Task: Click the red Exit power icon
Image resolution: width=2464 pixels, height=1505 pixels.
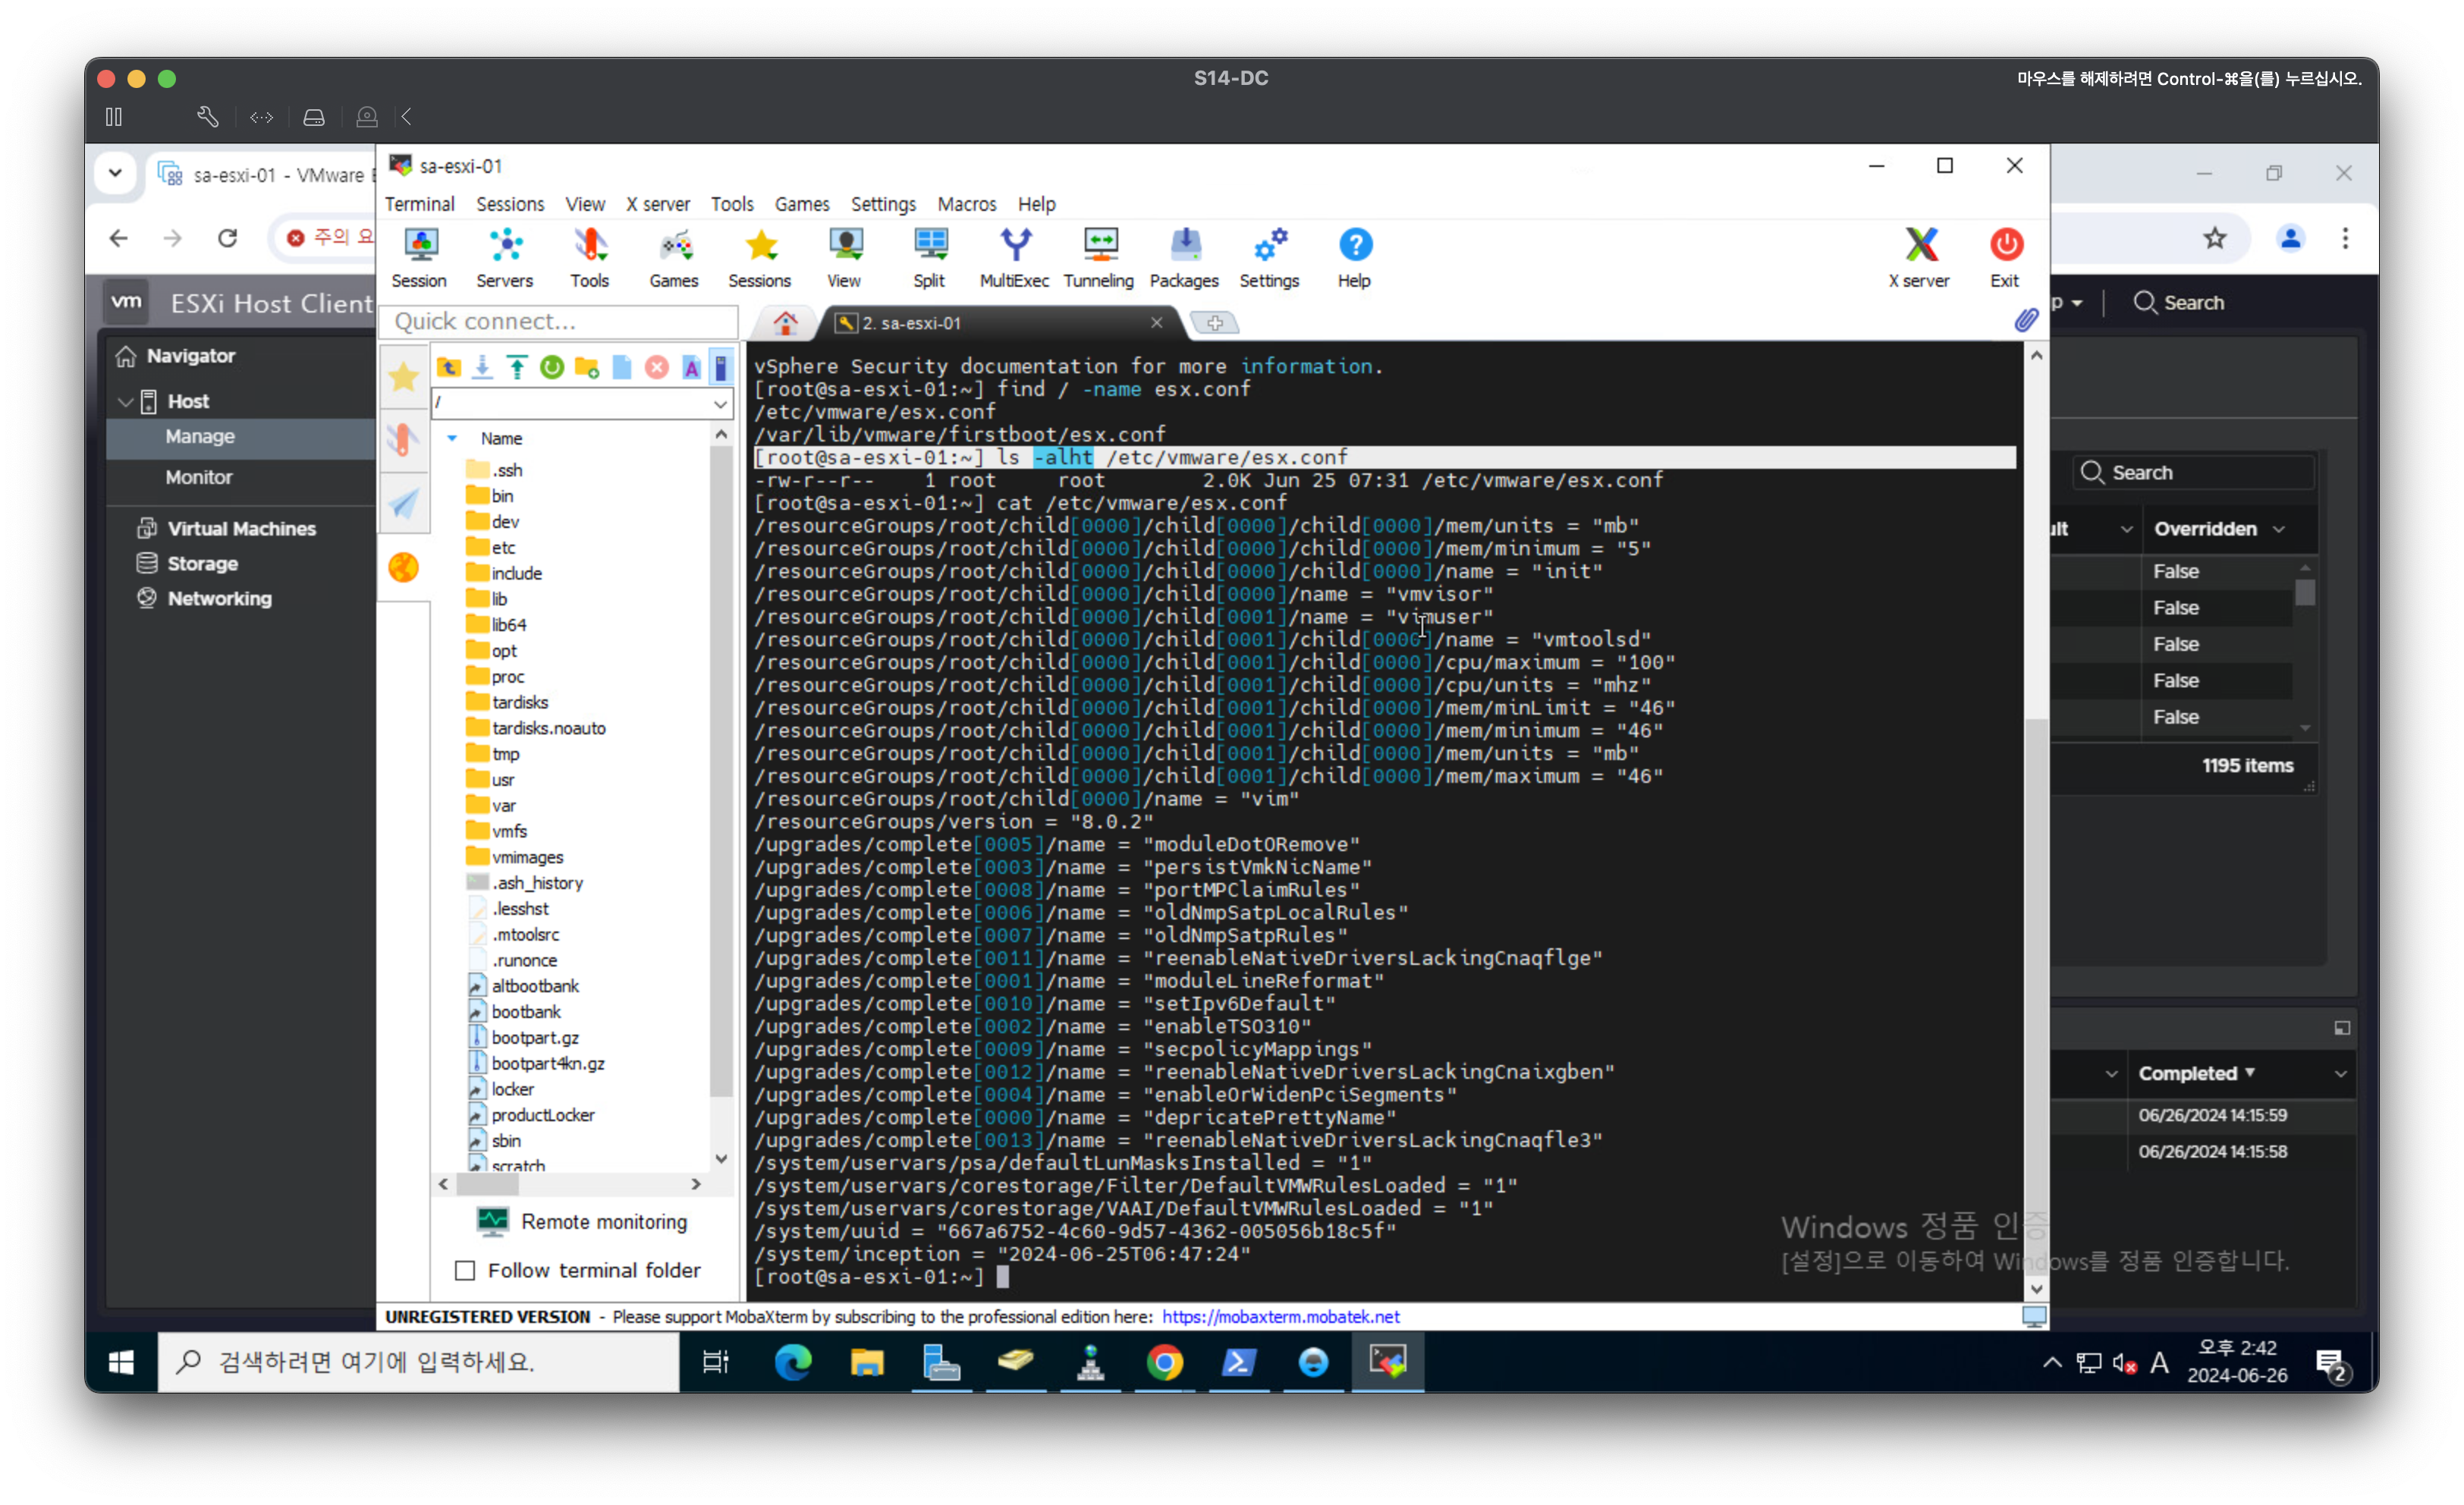Action: pyautogui.click(x=2005, y=245)
